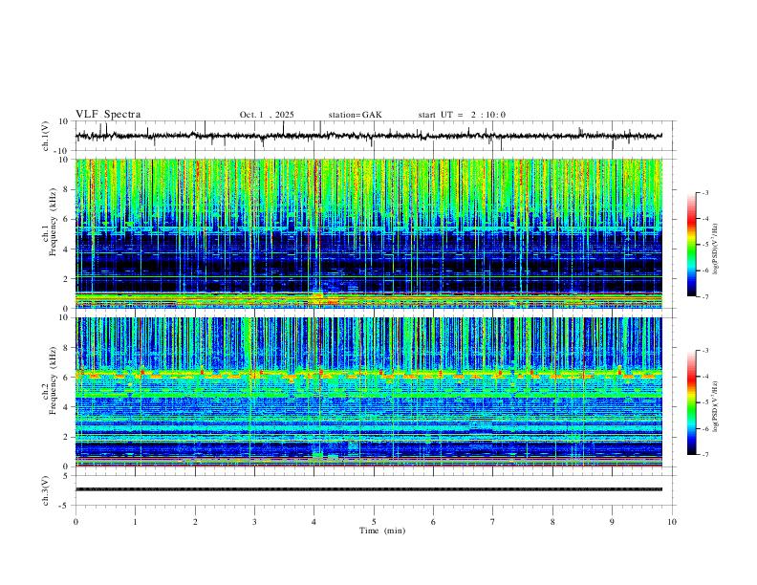The height and width of the screenshot is (585, 757).
Task: Click the '10' tick on ch.1(V) waveform axis
Action: click(64, 121)
